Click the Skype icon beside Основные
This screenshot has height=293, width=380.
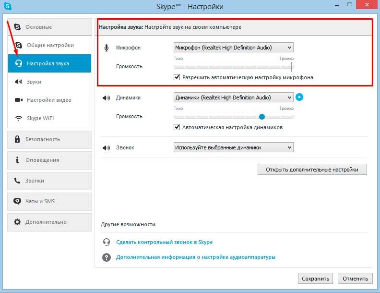click(x=17, y=27)
